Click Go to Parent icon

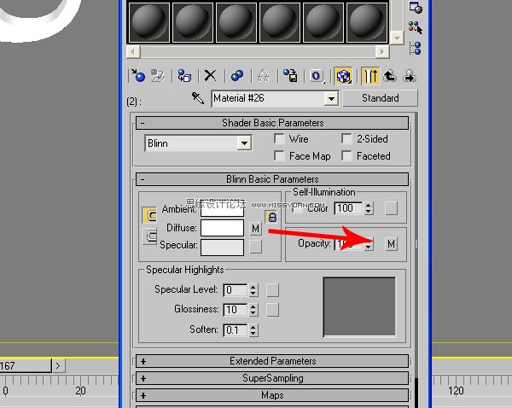(390, 76)
